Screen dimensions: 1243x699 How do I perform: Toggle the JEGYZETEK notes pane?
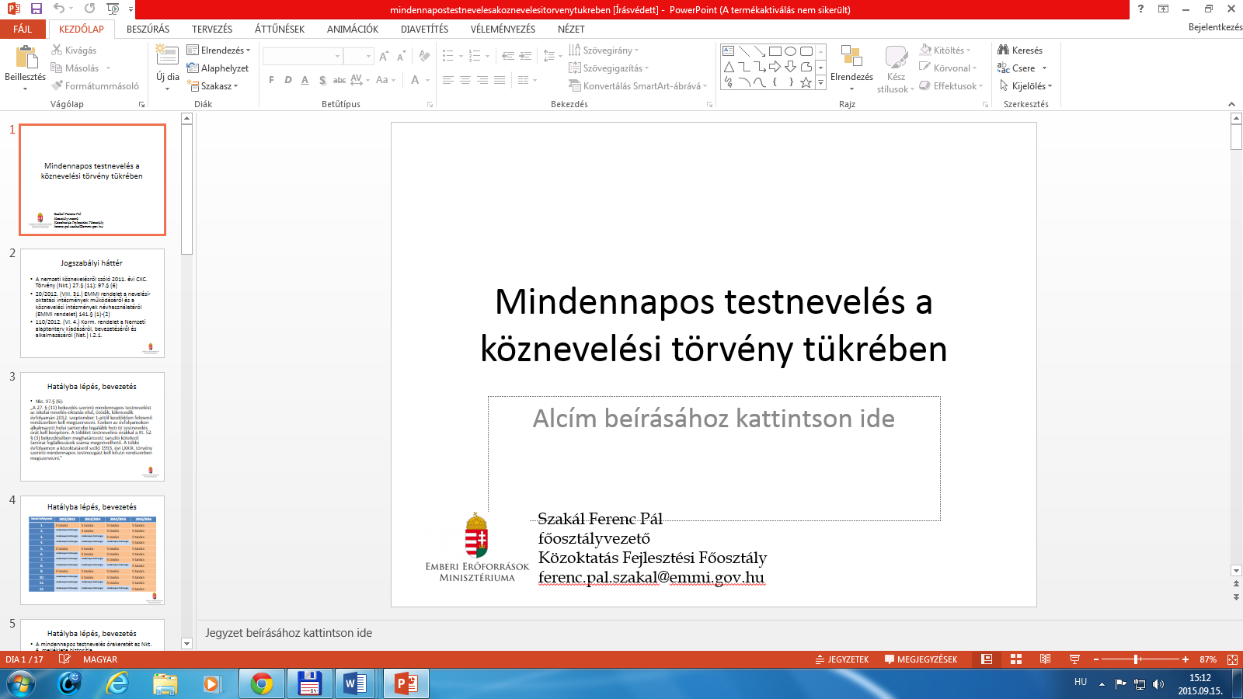pyautogui.click(x=842, y=659)
